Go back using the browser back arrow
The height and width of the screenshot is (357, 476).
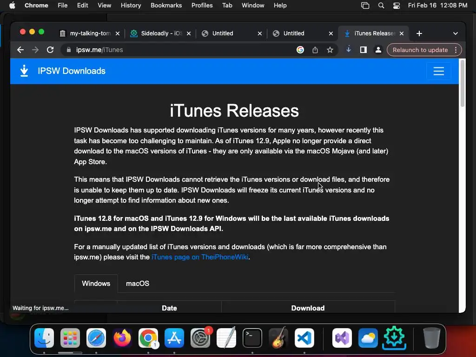click(x=20, y=50)
